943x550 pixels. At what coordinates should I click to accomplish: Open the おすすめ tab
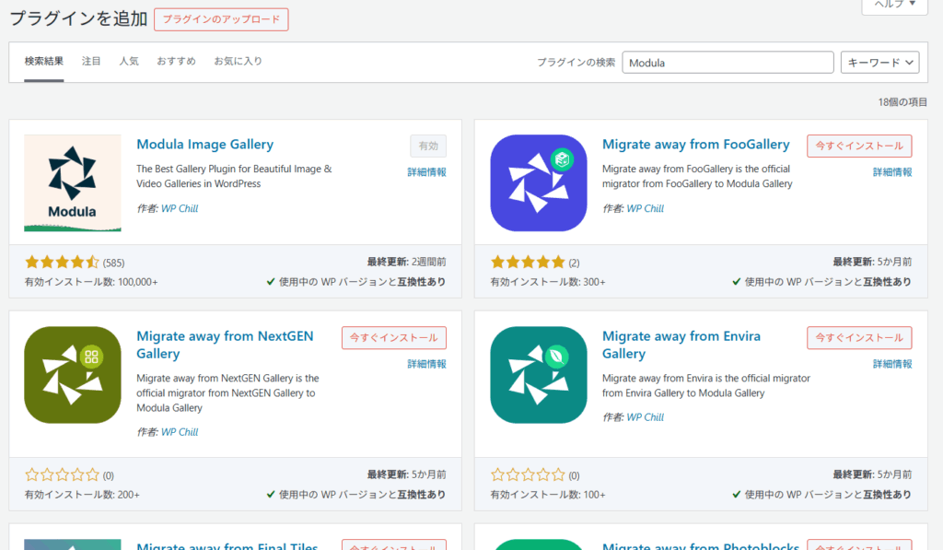tap(176, 62)
